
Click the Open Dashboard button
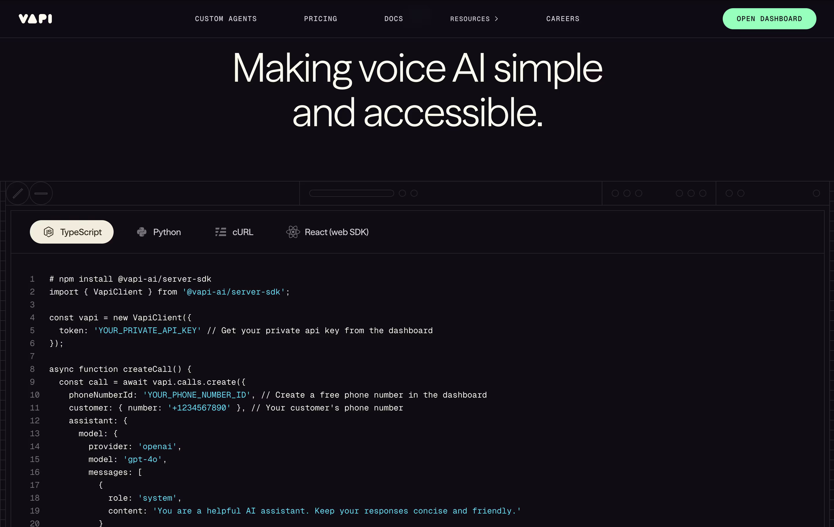click(x=769, y=19)
